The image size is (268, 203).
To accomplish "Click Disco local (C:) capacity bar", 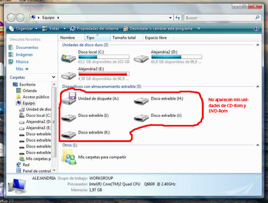I will pyautogui.click(x=104, y=57).
